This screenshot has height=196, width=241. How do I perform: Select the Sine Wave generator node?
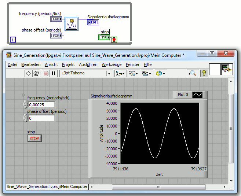tap(72, 24)
